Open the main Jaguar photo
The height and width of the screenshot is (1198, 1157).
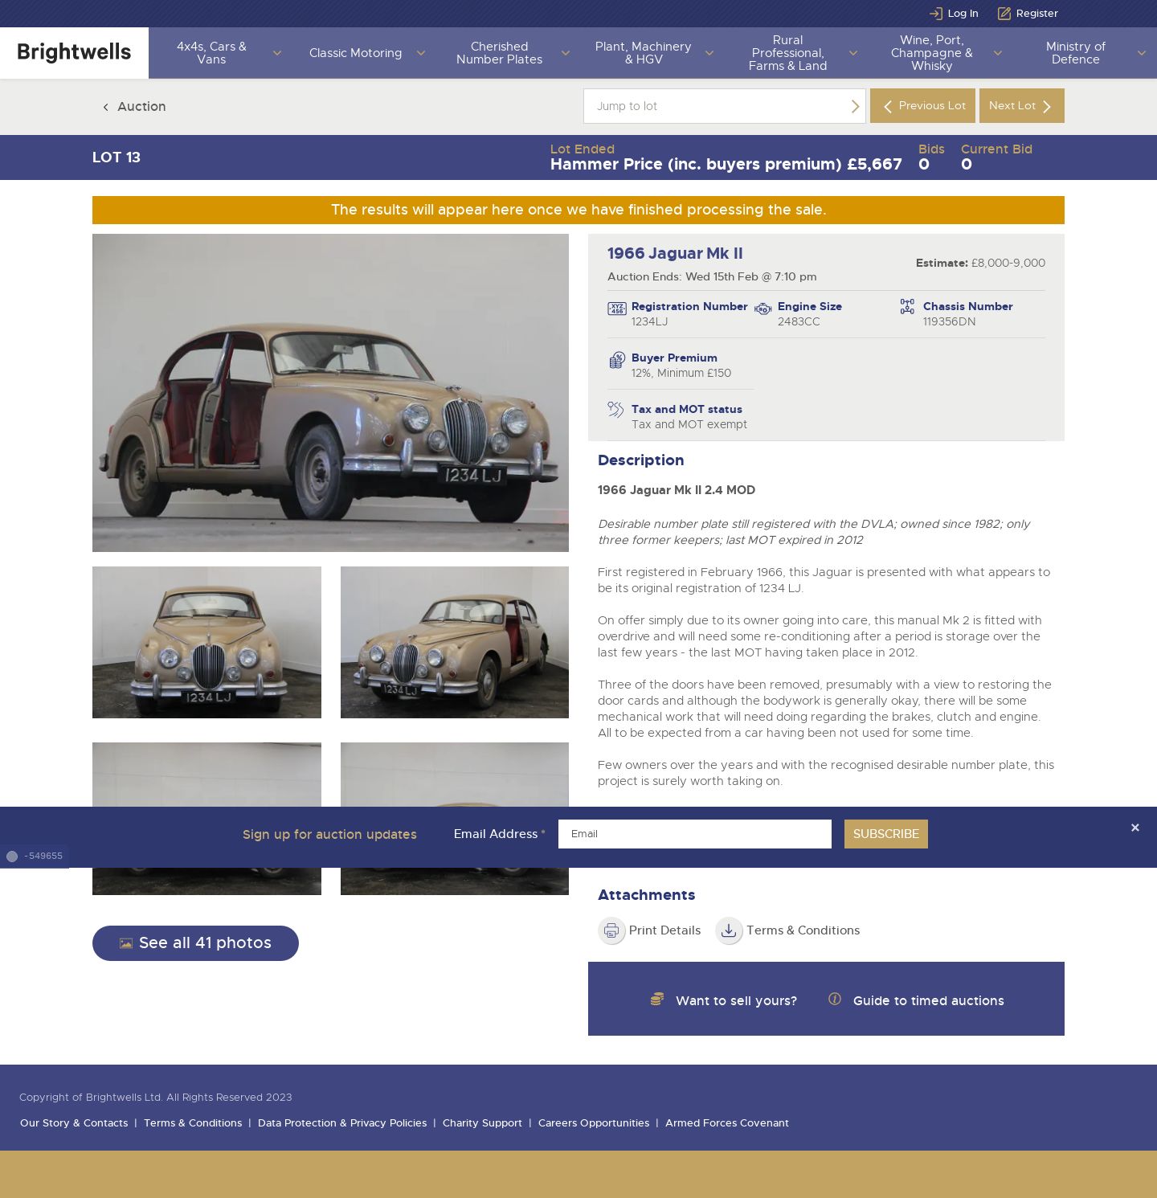pyautogui.click(x=330, y=393)
